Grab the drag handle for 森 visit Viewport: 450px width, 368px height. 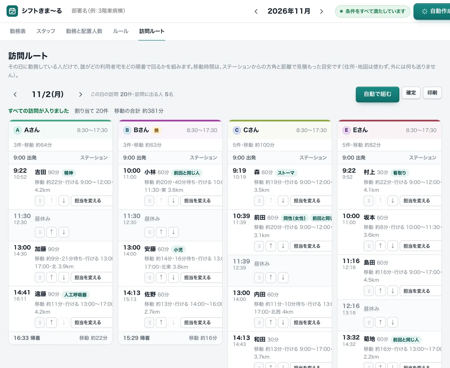[259, 201]
